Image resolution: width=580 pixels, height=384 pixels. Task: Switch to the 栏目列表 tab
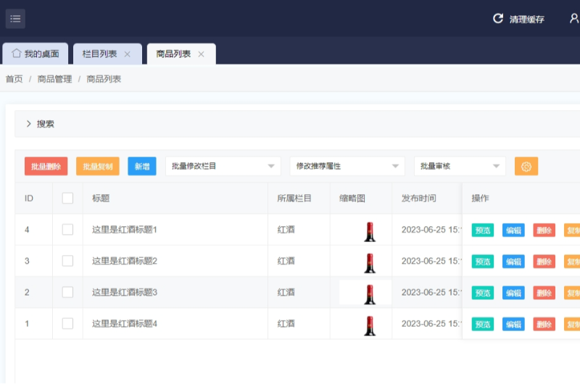tap(100, 54)
